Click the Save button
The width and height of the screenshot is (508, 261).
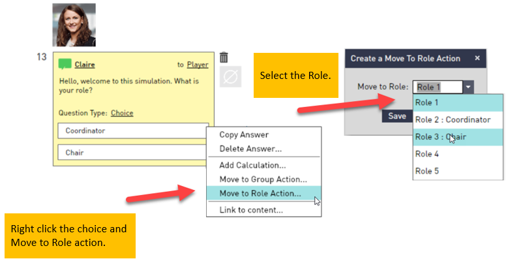[397, 115]
